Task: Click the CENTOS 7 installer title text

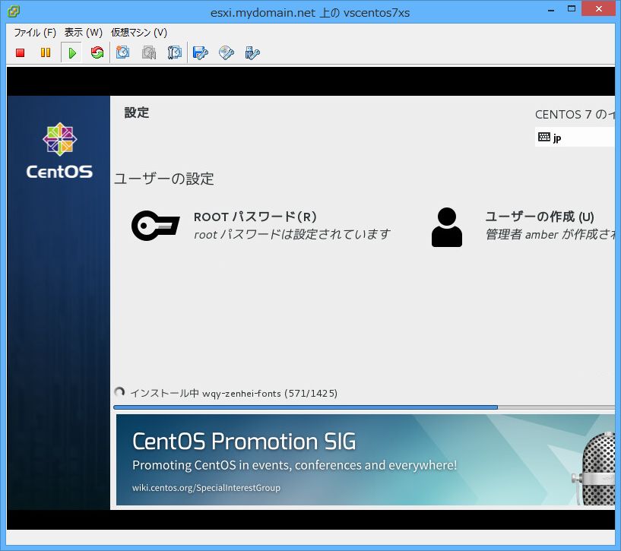Action: (x=575, y=115)
